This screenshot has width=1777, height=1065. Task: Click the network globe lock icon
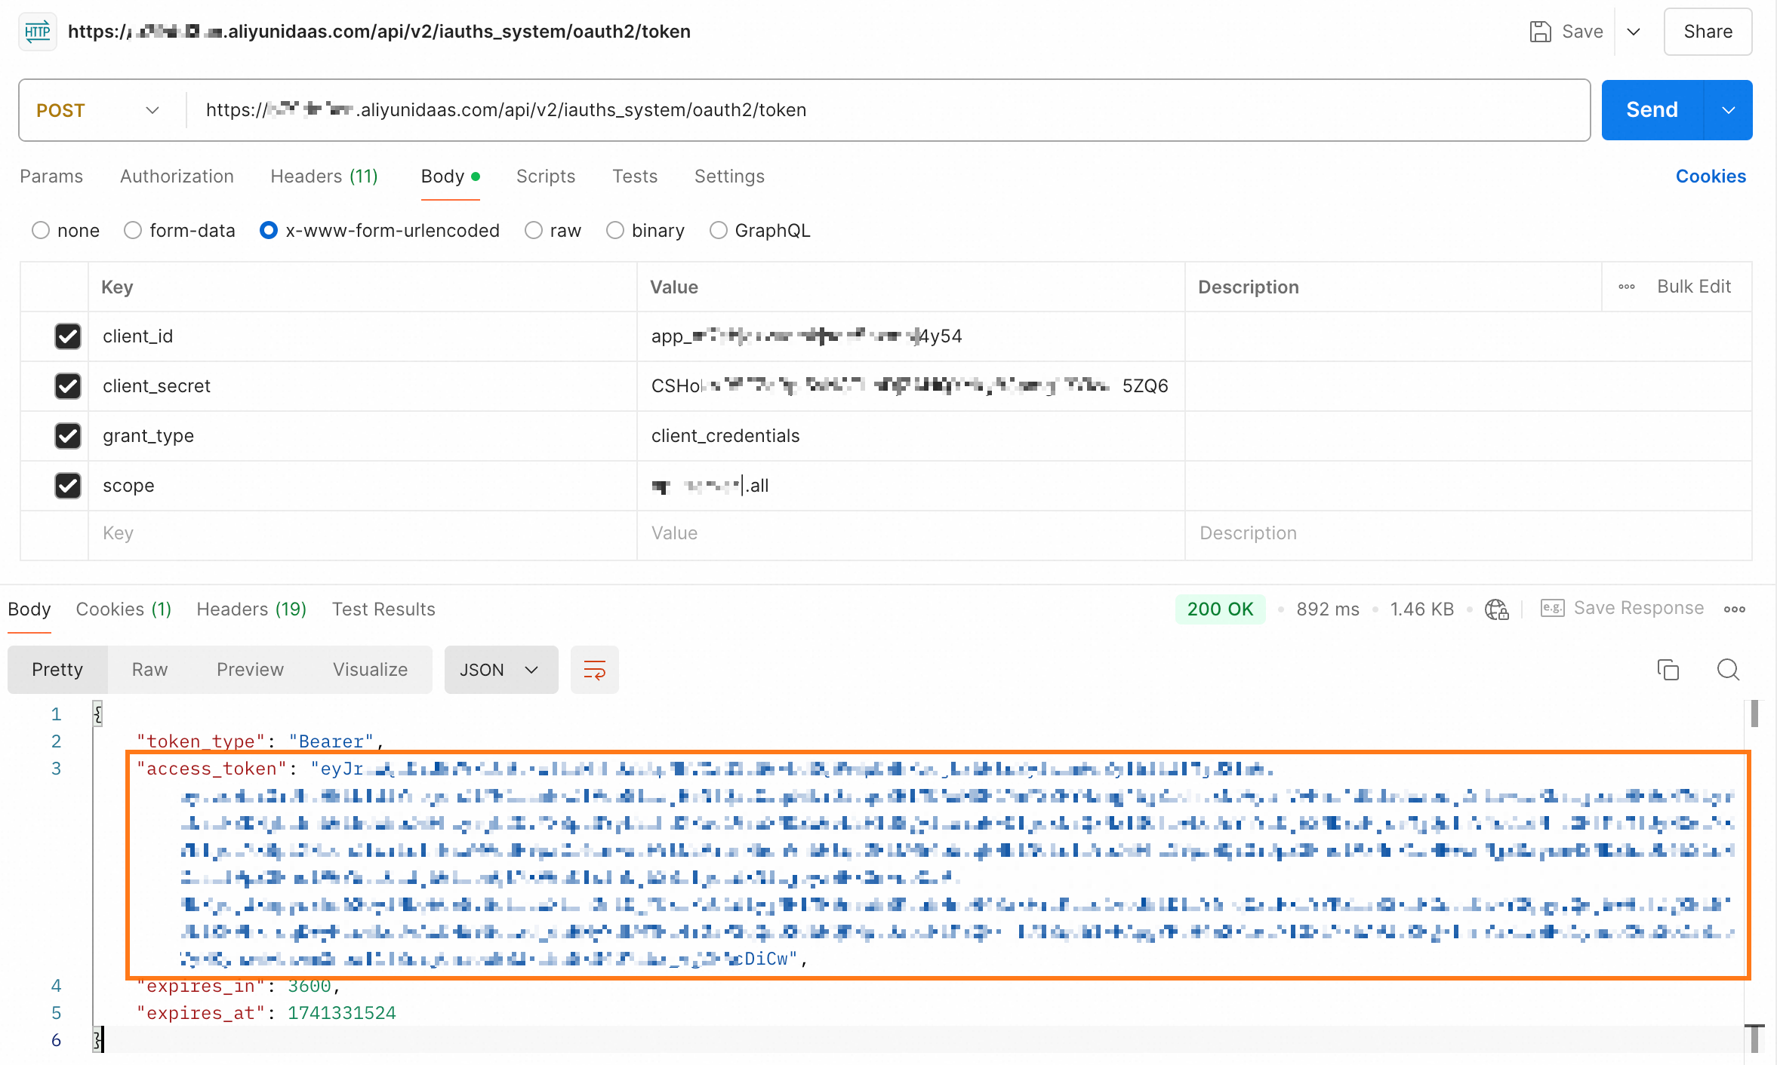[1495, 609]
